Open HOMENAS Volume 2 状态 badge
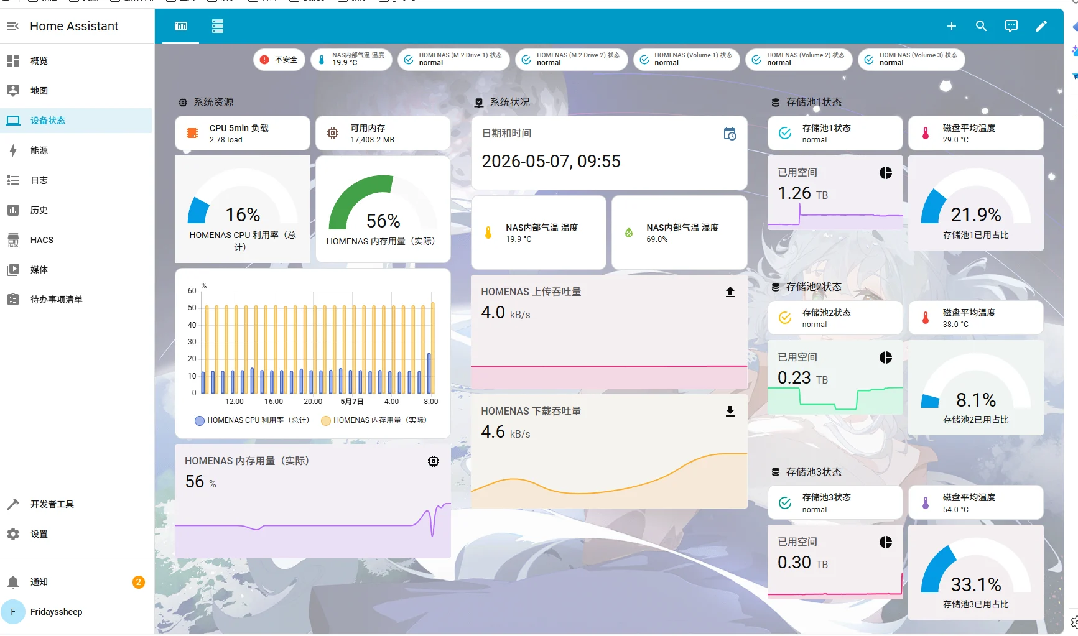This screenshot has height=636, width=1078. point(799,60)
